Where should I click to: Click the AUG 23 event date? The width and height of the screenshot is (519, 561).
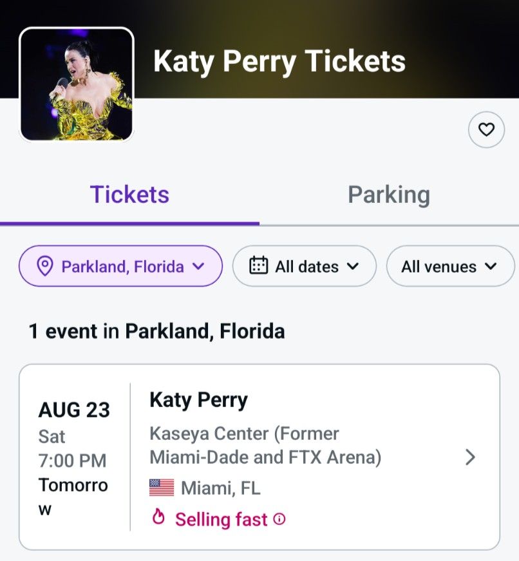pyautogui.click(x=74, y=410)
